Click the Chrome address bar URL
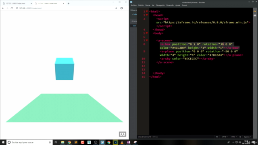This screenshot has height=145, width=258. pos(30,8)
